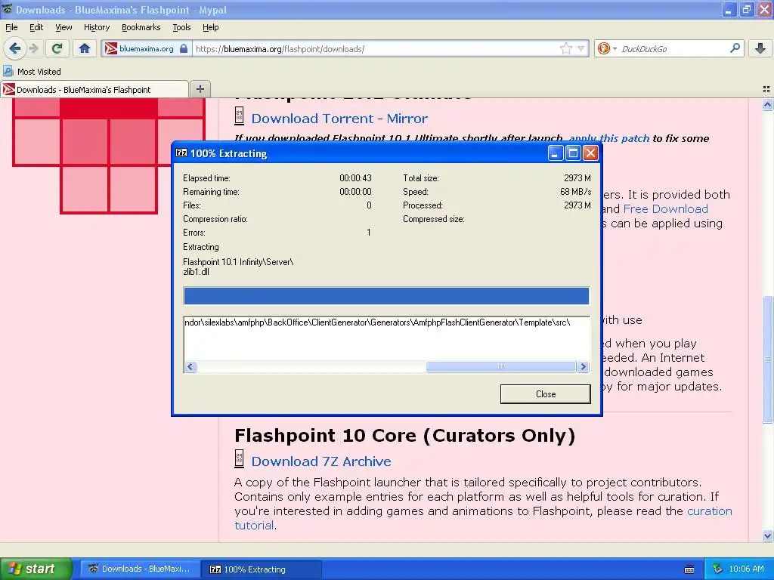Click the page scrollbar down arrow
This screenshot has width=774, height=580.
767,535
